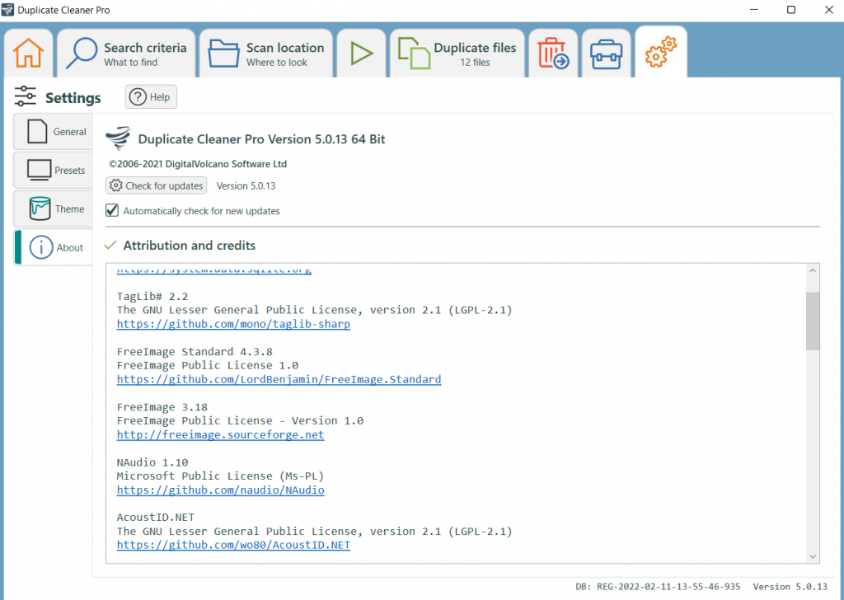Image resolution: width=844 pixels, height=600 pixels.
Task: Click 'Duplicate Cleaner Pro Version 5.0.13 64 Bit' heading
Action: click(x=261, y=139)
